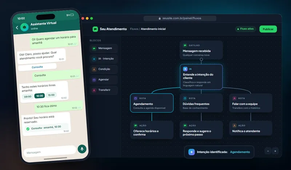The image size is (291, 170).
Task: Select the Transferir block in the sidebar
Action: click(x=104, y=90)
